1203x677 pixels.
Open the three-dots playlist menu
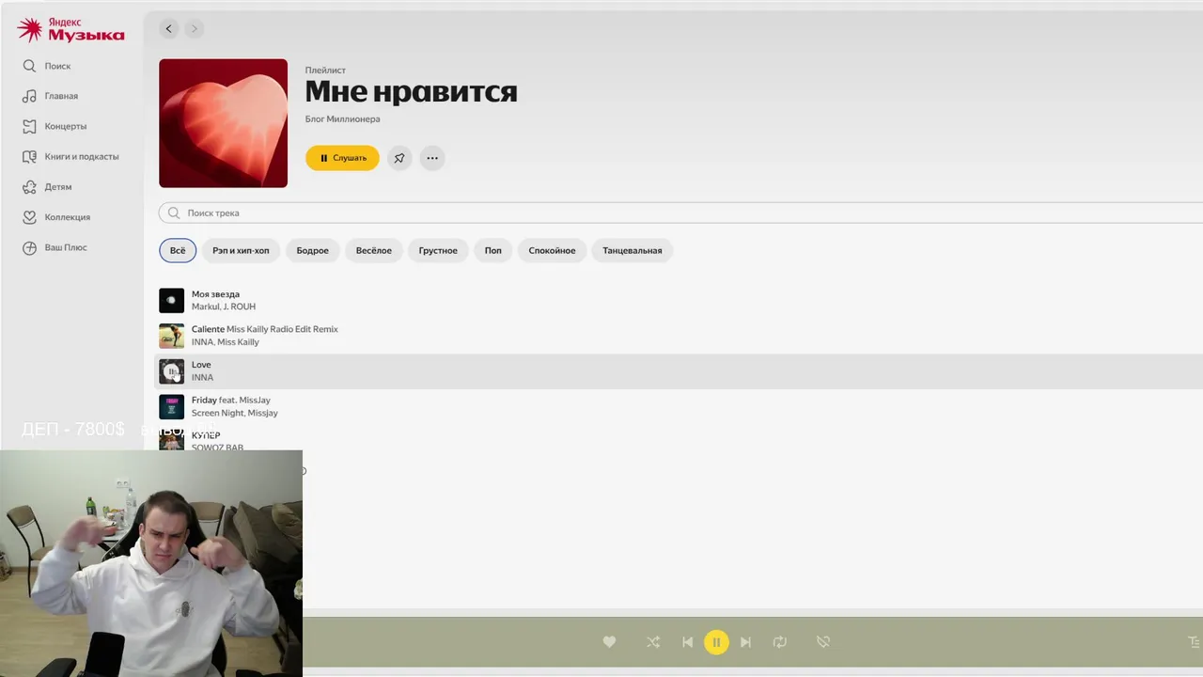pyautogui.click(x=432, y=158)
